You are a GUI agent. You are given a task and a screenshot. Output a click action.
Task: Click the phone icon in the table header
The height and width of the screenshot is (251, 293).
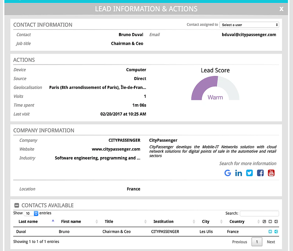coord(264,222)
